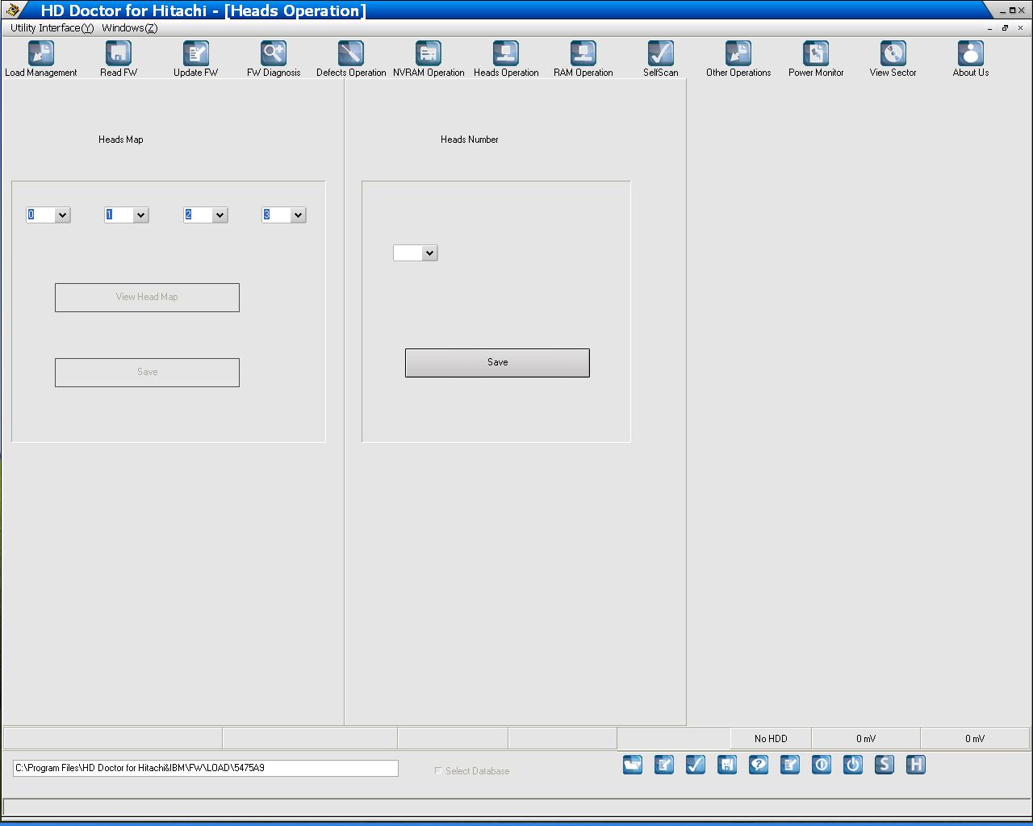Click the power-on "I" icon
Screen dimensions: 1033x826
[x=822, y=765]
